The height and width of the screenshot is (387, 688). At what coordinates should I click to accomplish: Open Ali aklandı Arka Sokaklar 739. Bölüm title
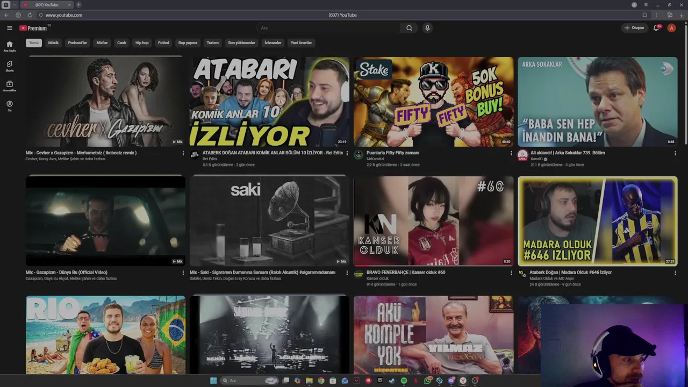click(568, 153)
